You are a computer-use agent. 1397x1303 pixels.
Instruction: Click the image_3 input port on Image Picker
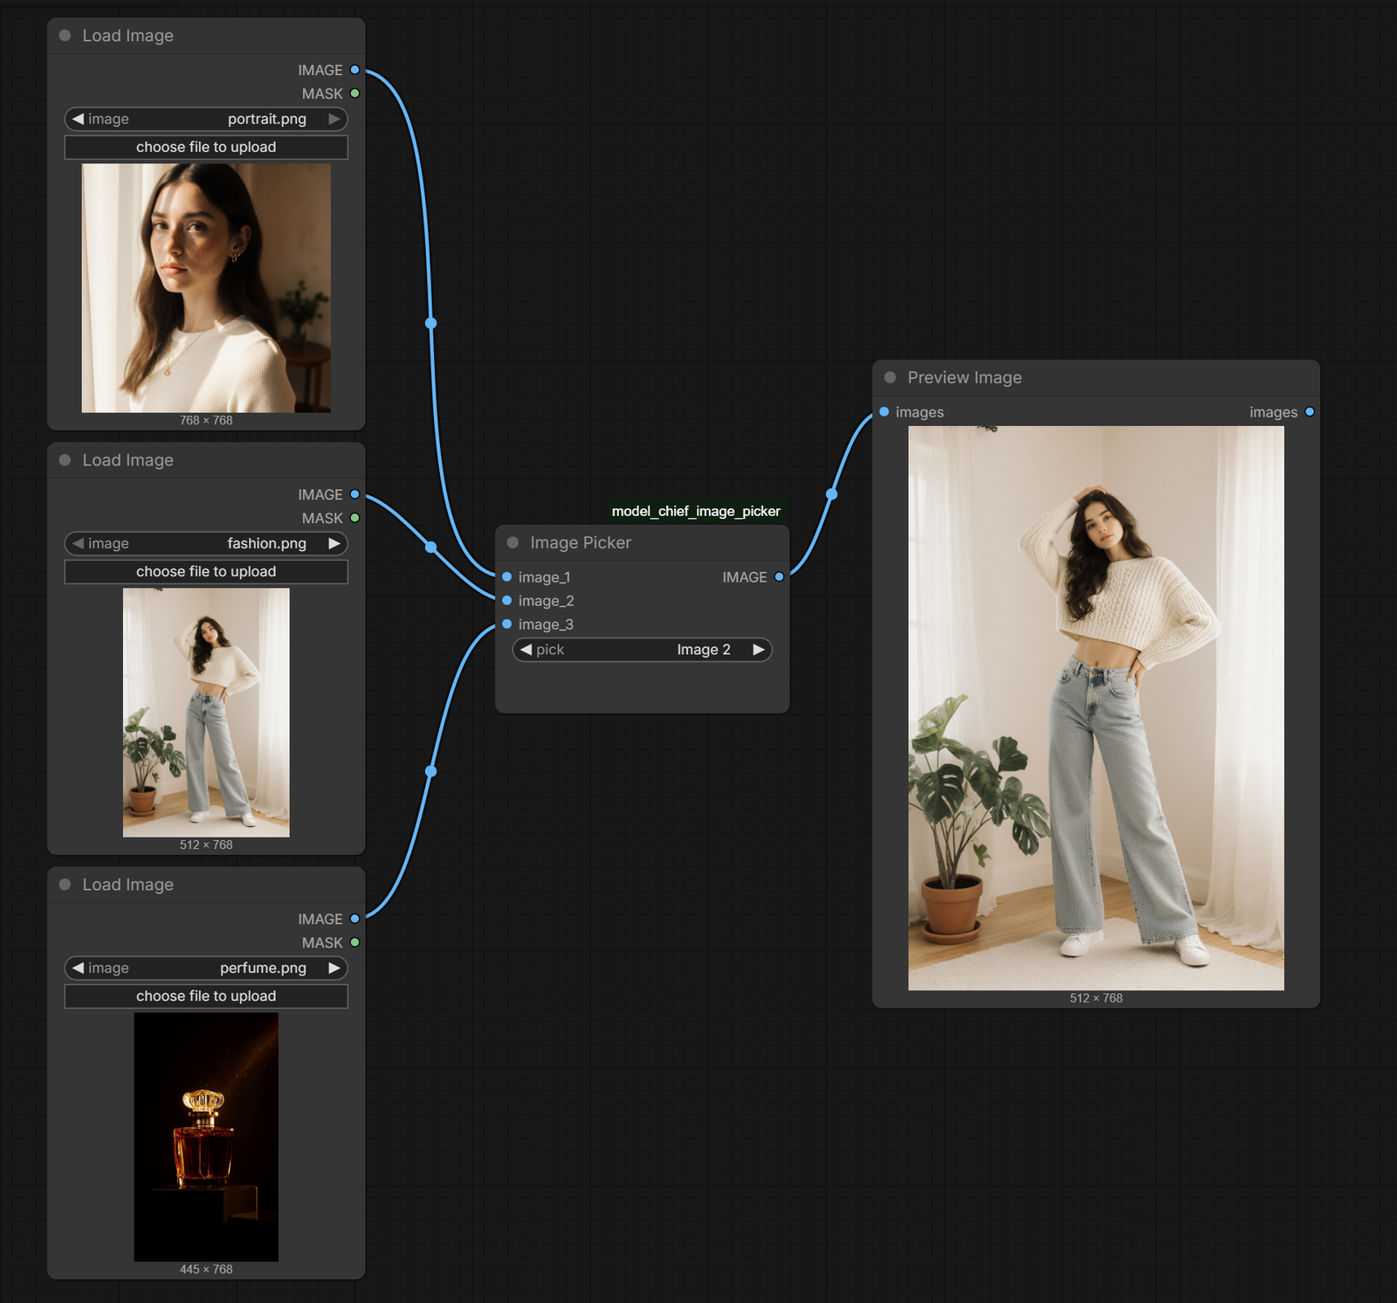506,624
